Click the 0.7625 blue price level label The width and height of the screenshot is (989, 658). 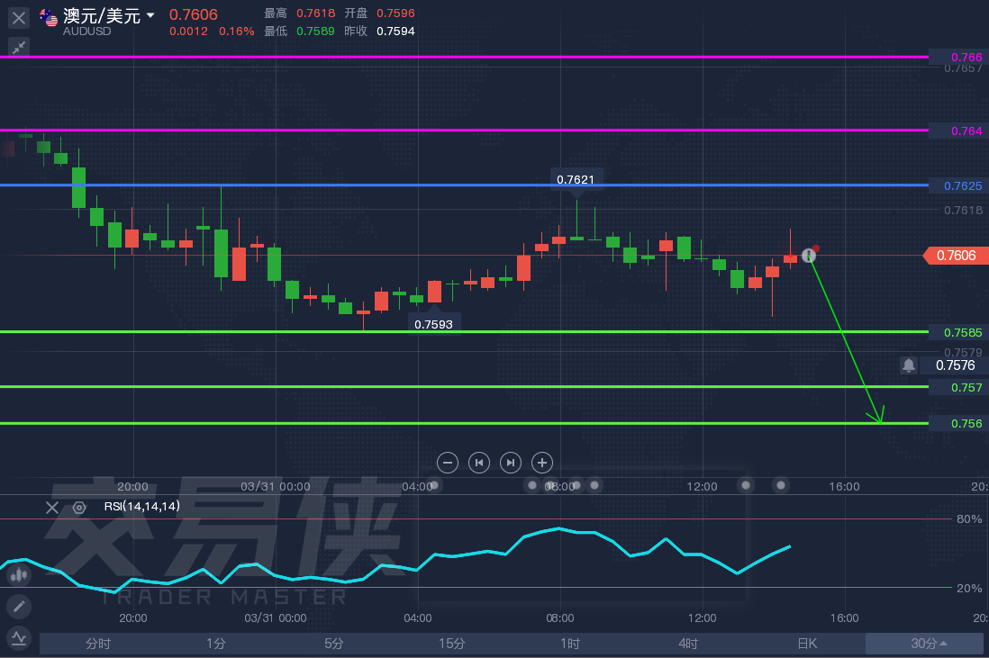pyautogui.click(x=958, y=185)
